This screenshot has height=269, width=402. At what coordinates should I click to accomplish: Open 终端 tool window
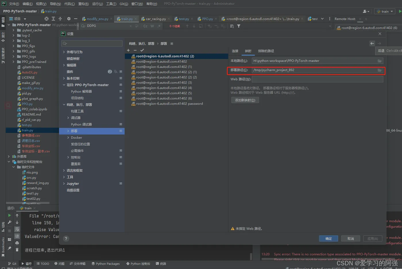[161, 264]
